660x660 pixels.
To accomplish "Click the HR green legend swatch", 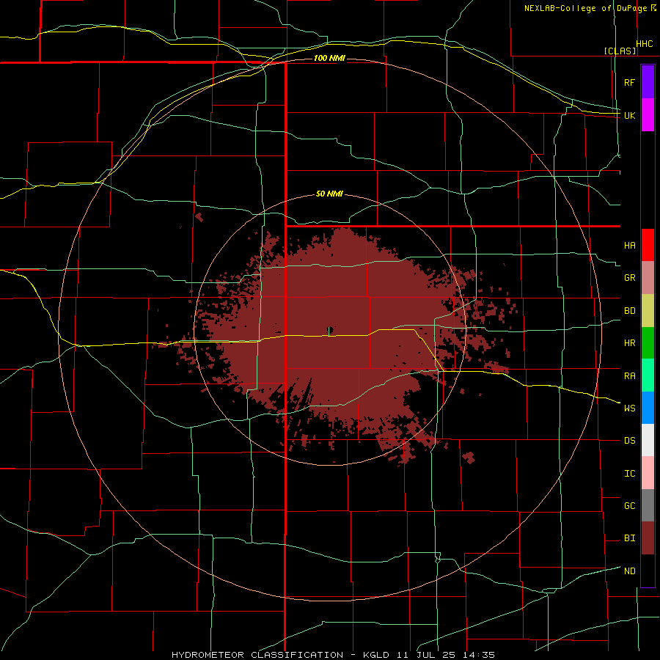I will (x=648, y=342).
